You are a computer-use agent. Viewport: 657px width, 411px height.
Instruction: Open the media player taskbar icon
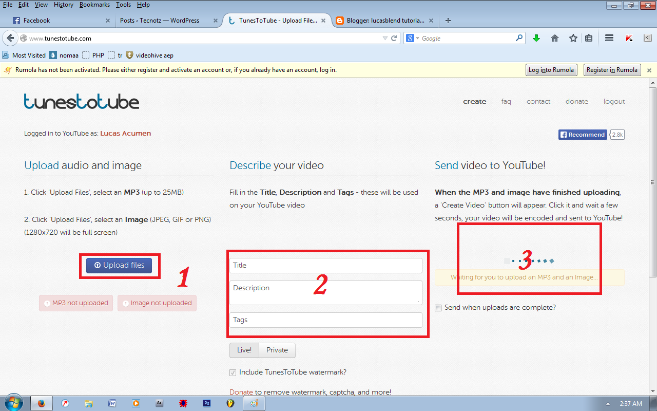pos(136,403)
